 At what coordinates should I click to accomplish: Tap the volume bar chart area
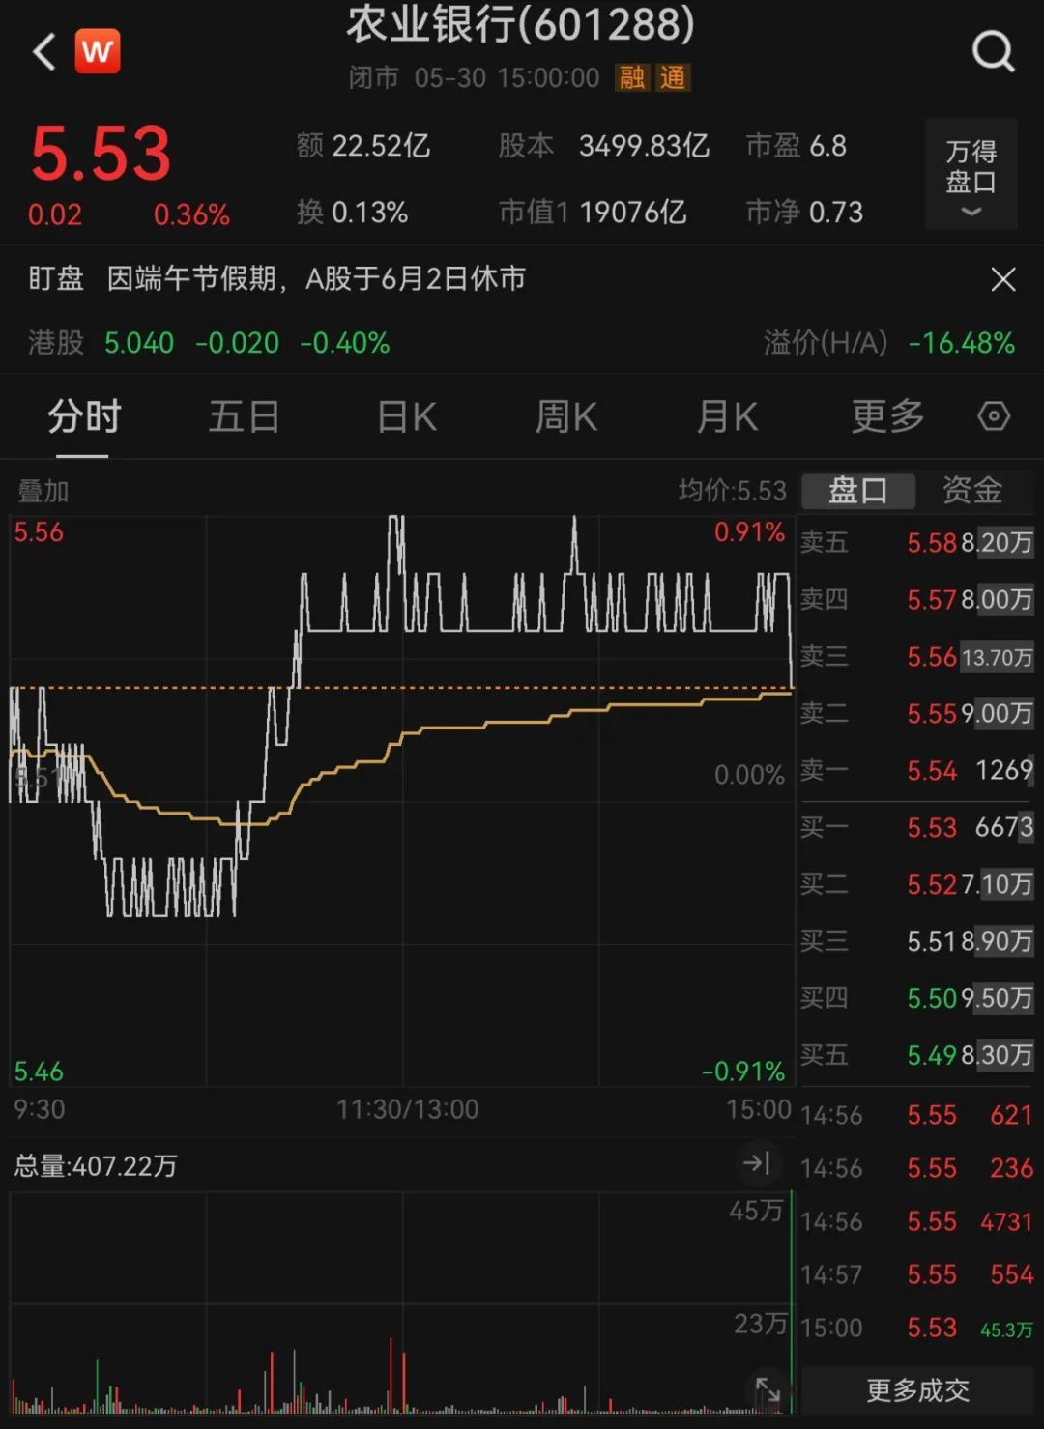[402, 1302]
